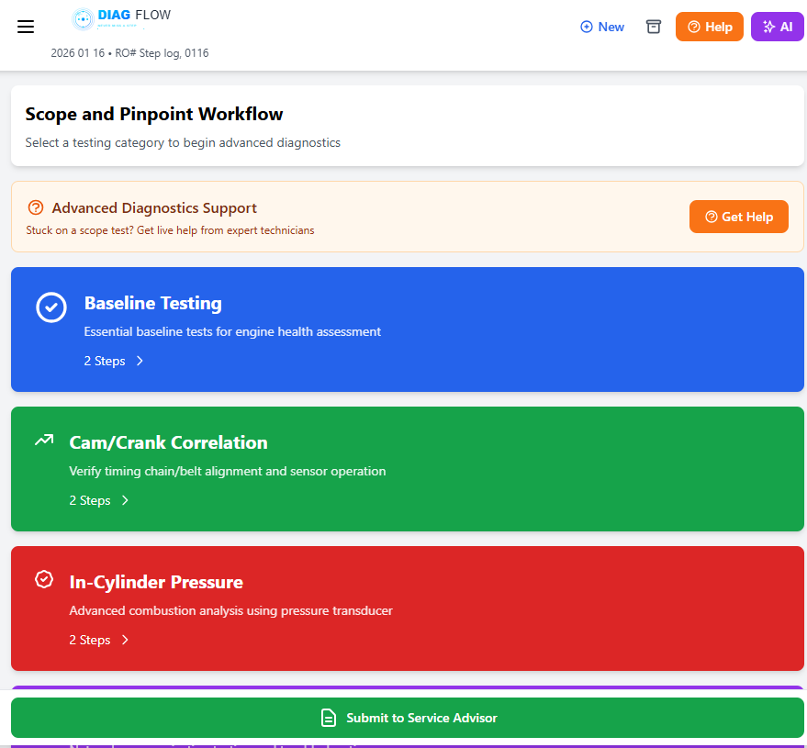Start a New diagnostic session
Viewport: 807px width, 748px height.
(x=602, y=27)
